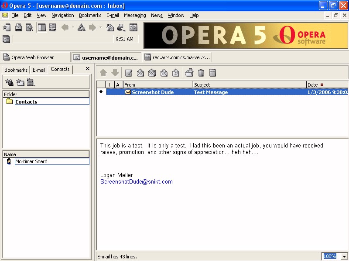Screen dimensions: 349x261
Task: Click the move to folder icon
Action: [189, 73]
